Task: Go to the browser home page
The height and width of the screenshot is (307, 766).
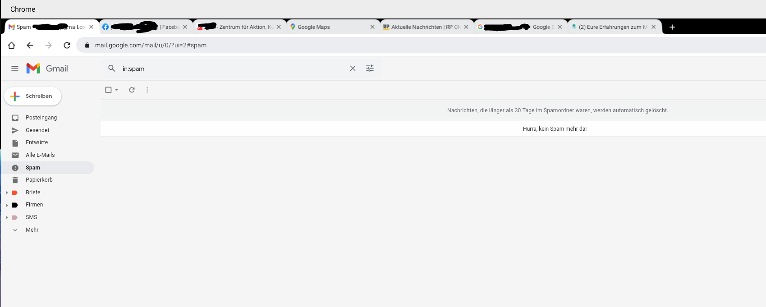Action: [12, 45]
